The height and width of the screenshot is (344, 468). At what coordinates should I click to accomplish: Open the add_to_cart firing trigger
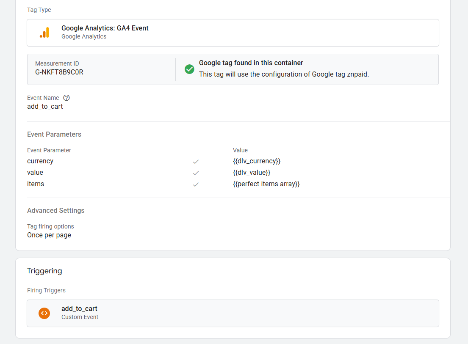[79, 309]
